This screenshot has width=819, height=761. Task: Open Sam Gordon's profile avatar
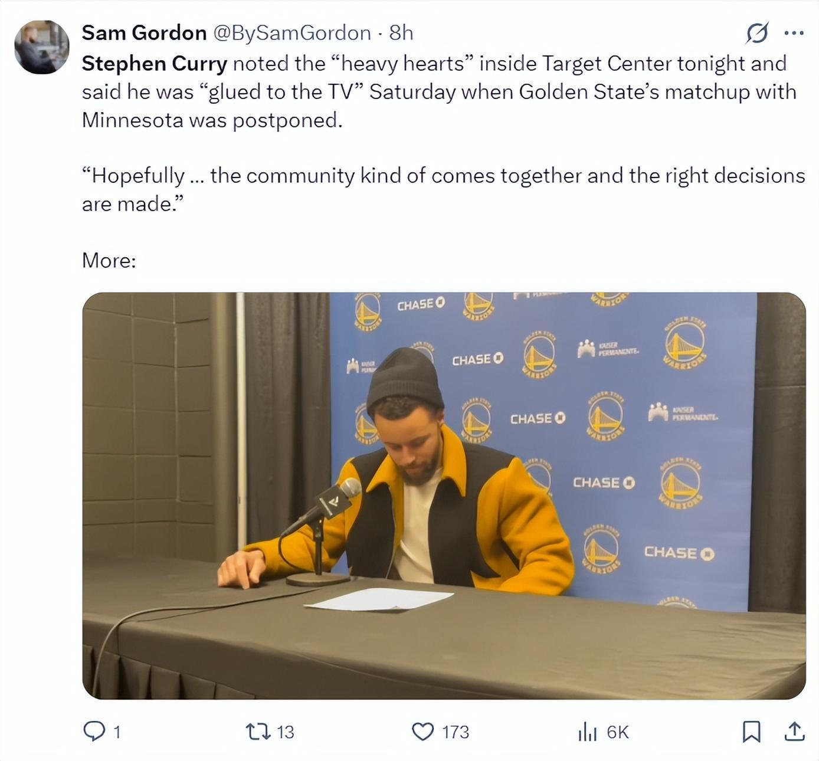[x=41, y=47]
